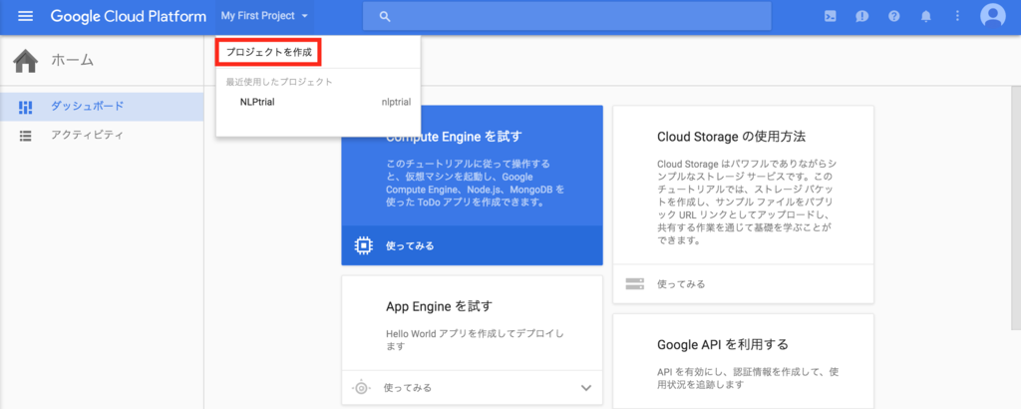The height and width of the screenshot is (409, 1021).
Task: Open the notifications bell
Action: (926, 16)
